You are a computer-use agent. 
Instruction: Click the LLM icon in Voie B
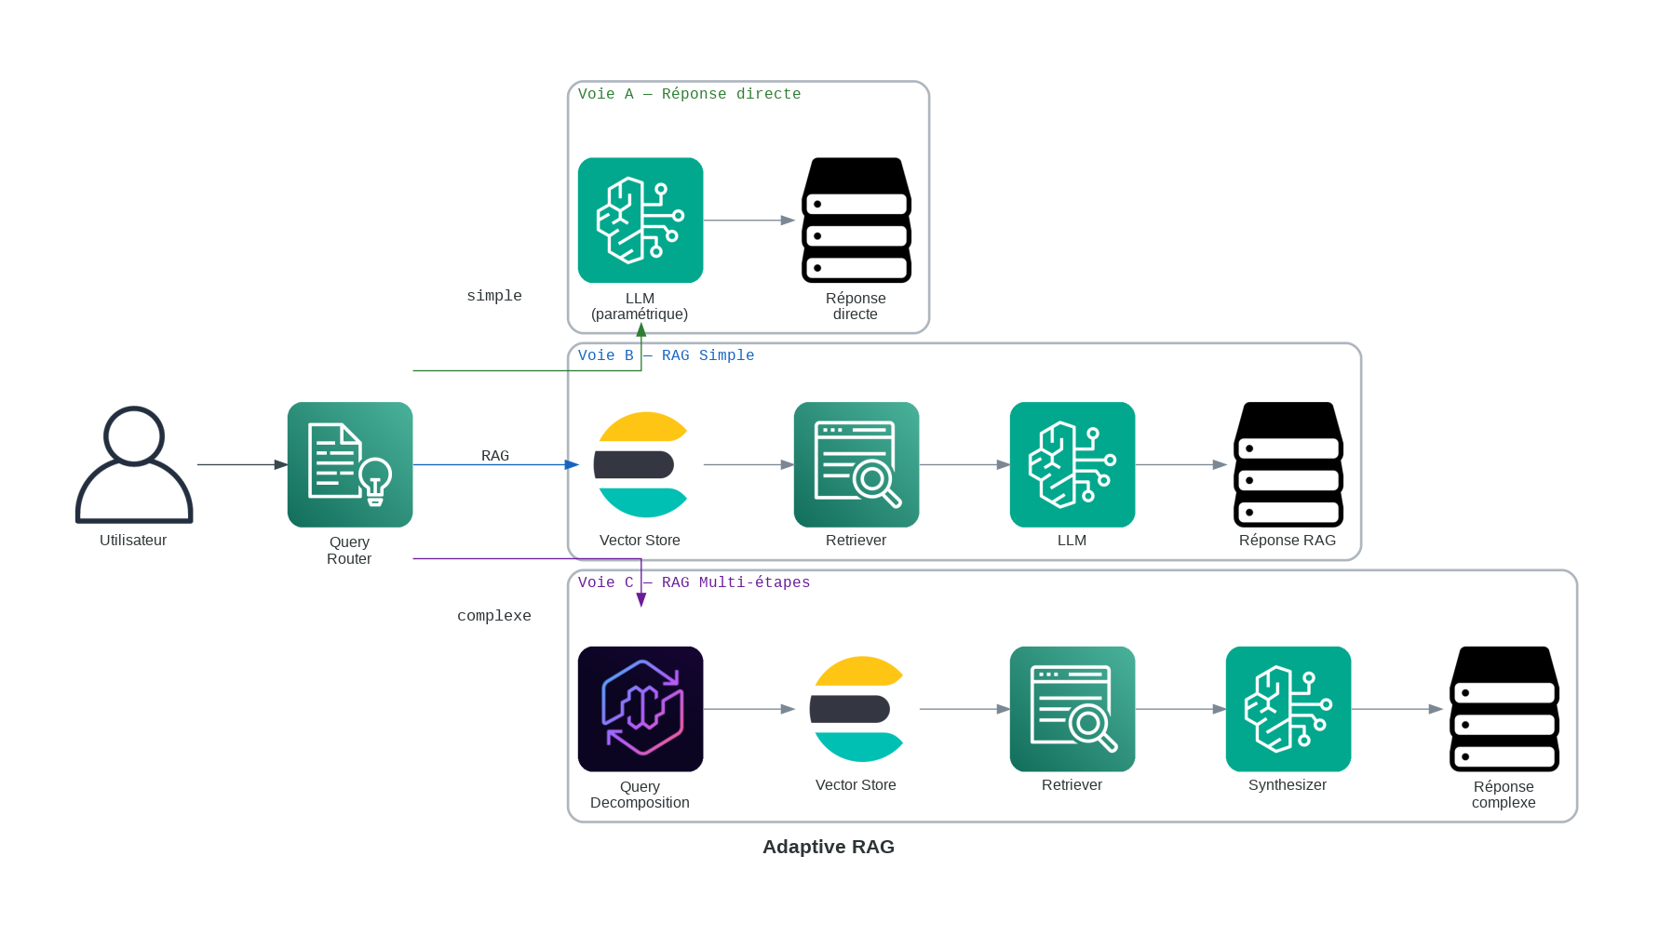coord(1072,464)
